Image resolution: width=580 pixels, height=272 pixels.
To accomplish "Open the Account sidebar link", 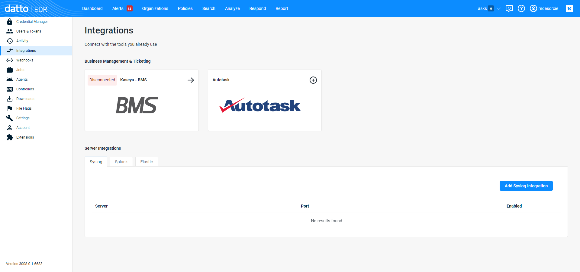I will pos(23,128).
